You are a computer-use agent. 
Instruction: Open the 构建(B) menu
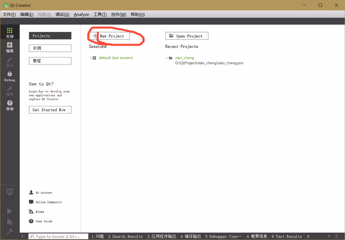coord(44,14)
